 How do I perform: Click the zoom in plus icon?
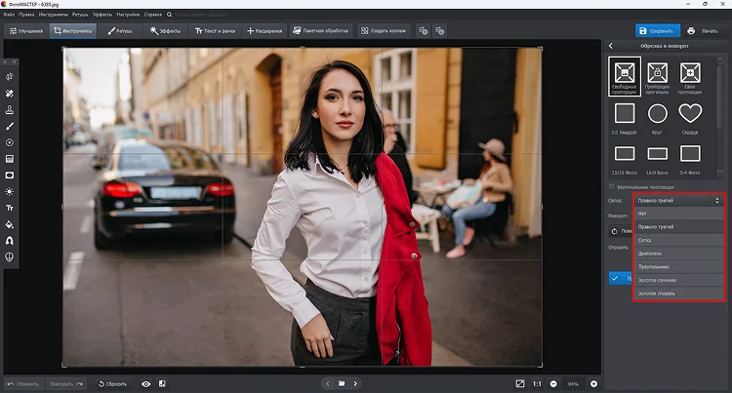[593, 383]
